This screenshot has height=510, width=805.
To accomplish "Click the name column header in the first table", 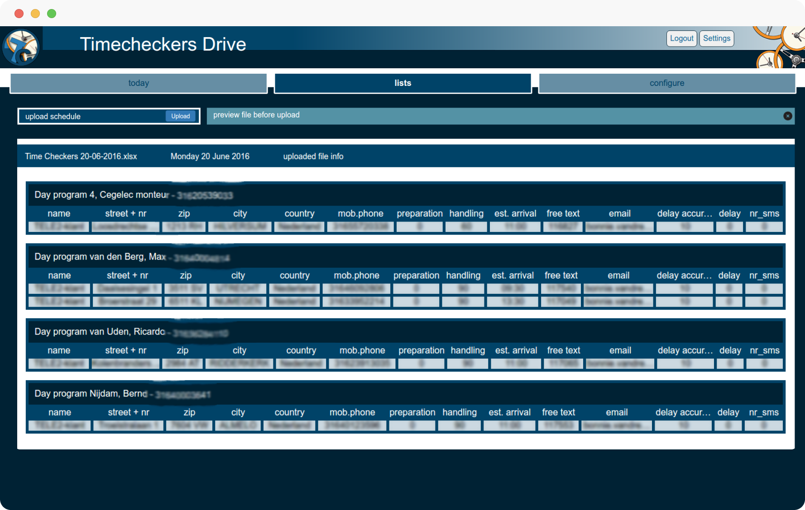I will point(58,213).
